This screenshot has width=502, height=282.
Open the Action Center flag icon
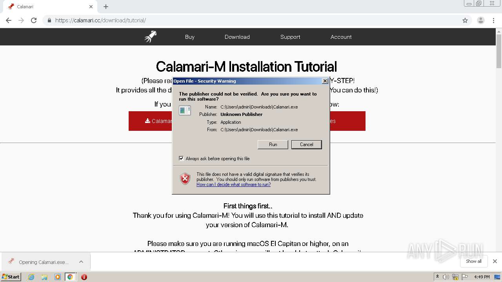click(x=465, y=277)
